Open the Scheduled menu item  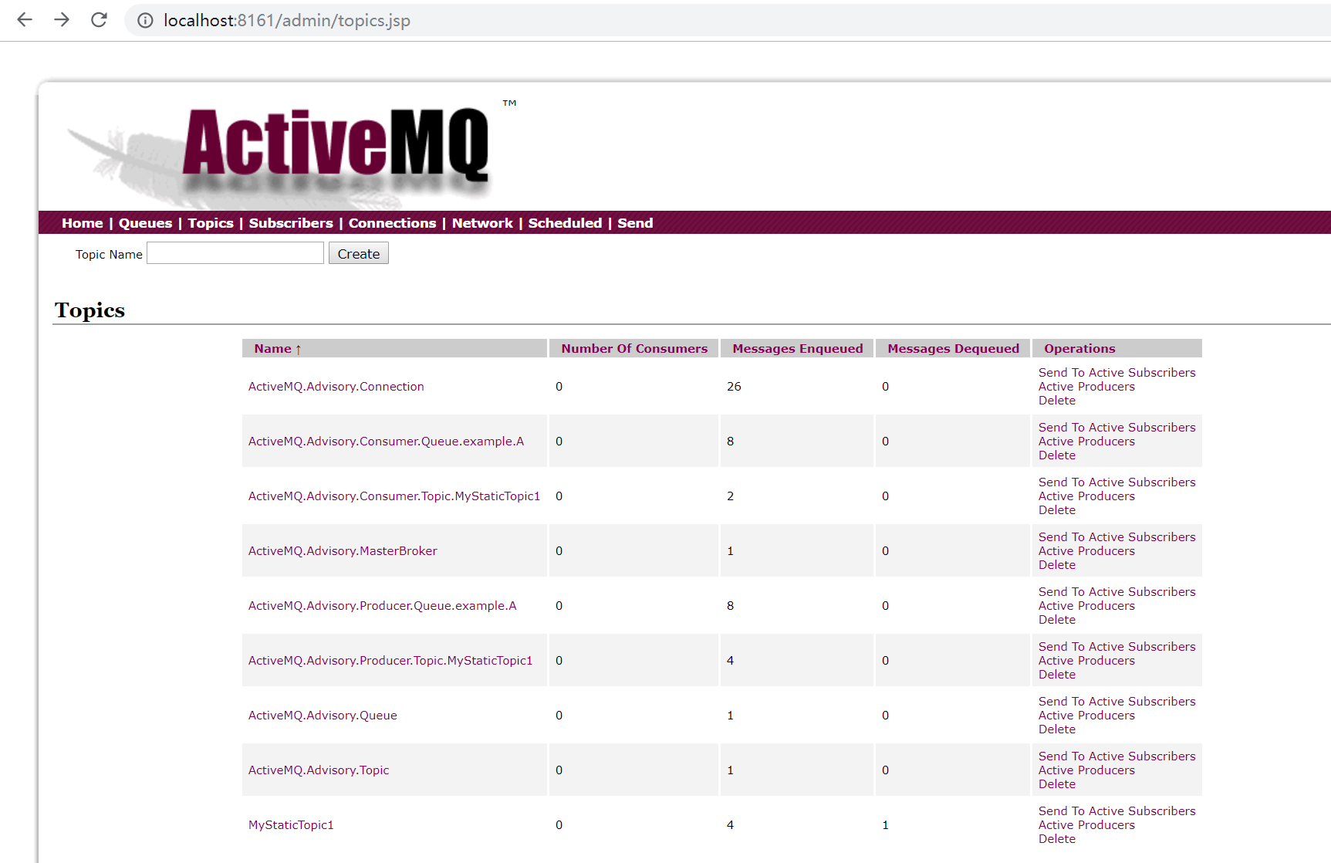[565, 223]
